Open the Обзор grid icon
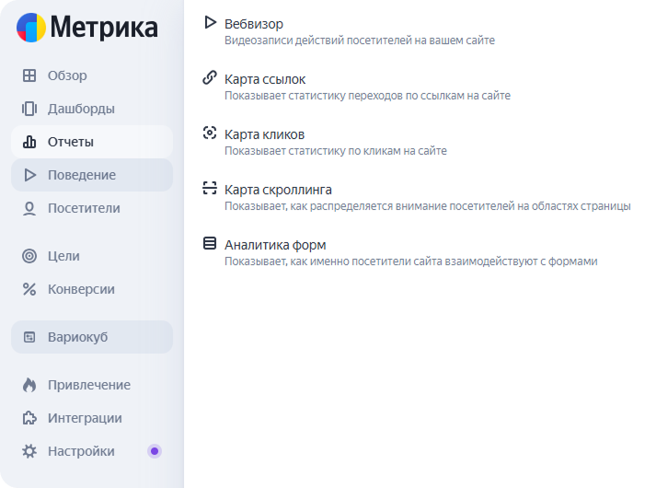 pyautogui.click(x=29, y=76)
